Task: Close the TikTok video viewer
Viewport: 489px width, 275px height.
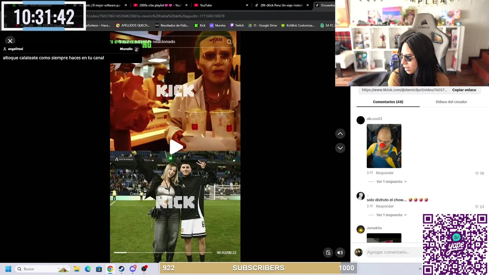Action: pos(10,41)
